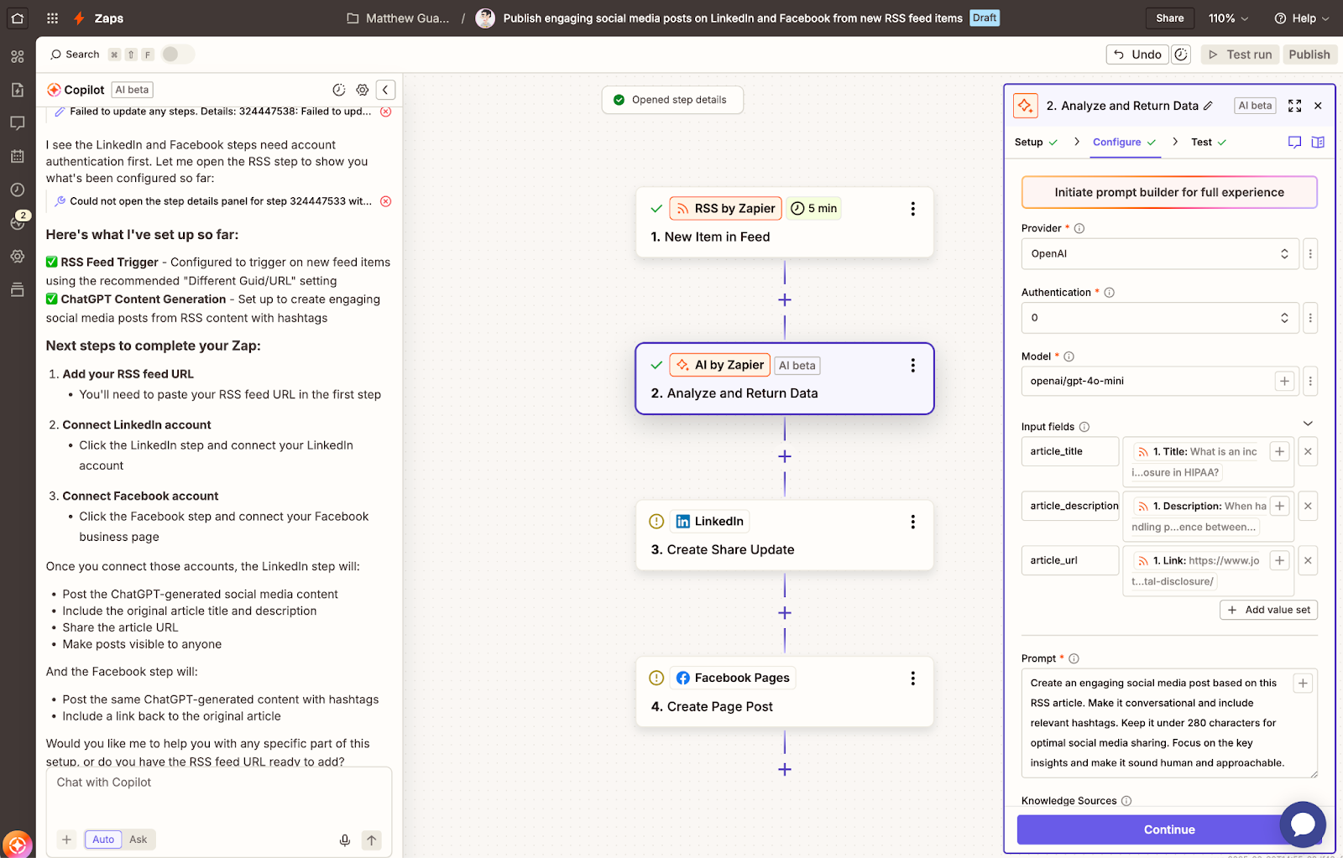Switch to the Test tab
The width and height of the screenshot is (1343, 858).
coord(1201,142)
